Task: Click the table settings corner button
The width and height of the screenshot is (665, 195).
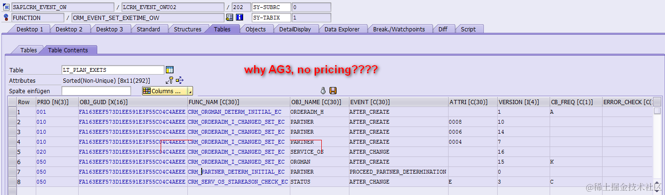Action: [x=657, y=102]
